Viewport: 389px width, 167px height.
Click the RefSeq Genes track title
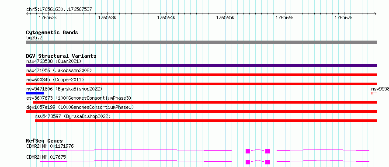point(45,141)
